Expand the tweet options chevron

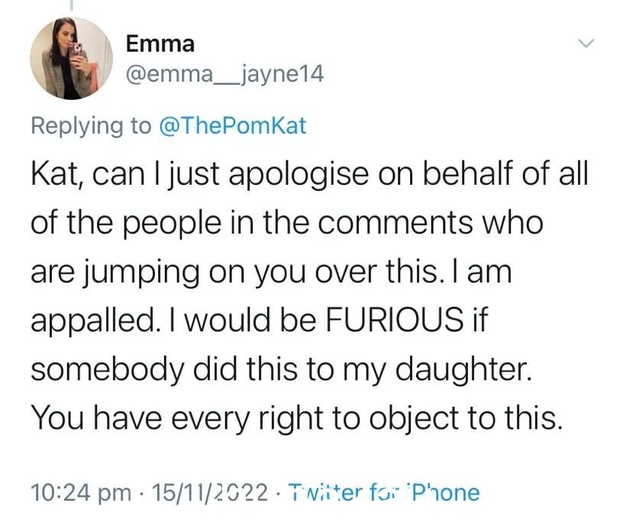586,43
